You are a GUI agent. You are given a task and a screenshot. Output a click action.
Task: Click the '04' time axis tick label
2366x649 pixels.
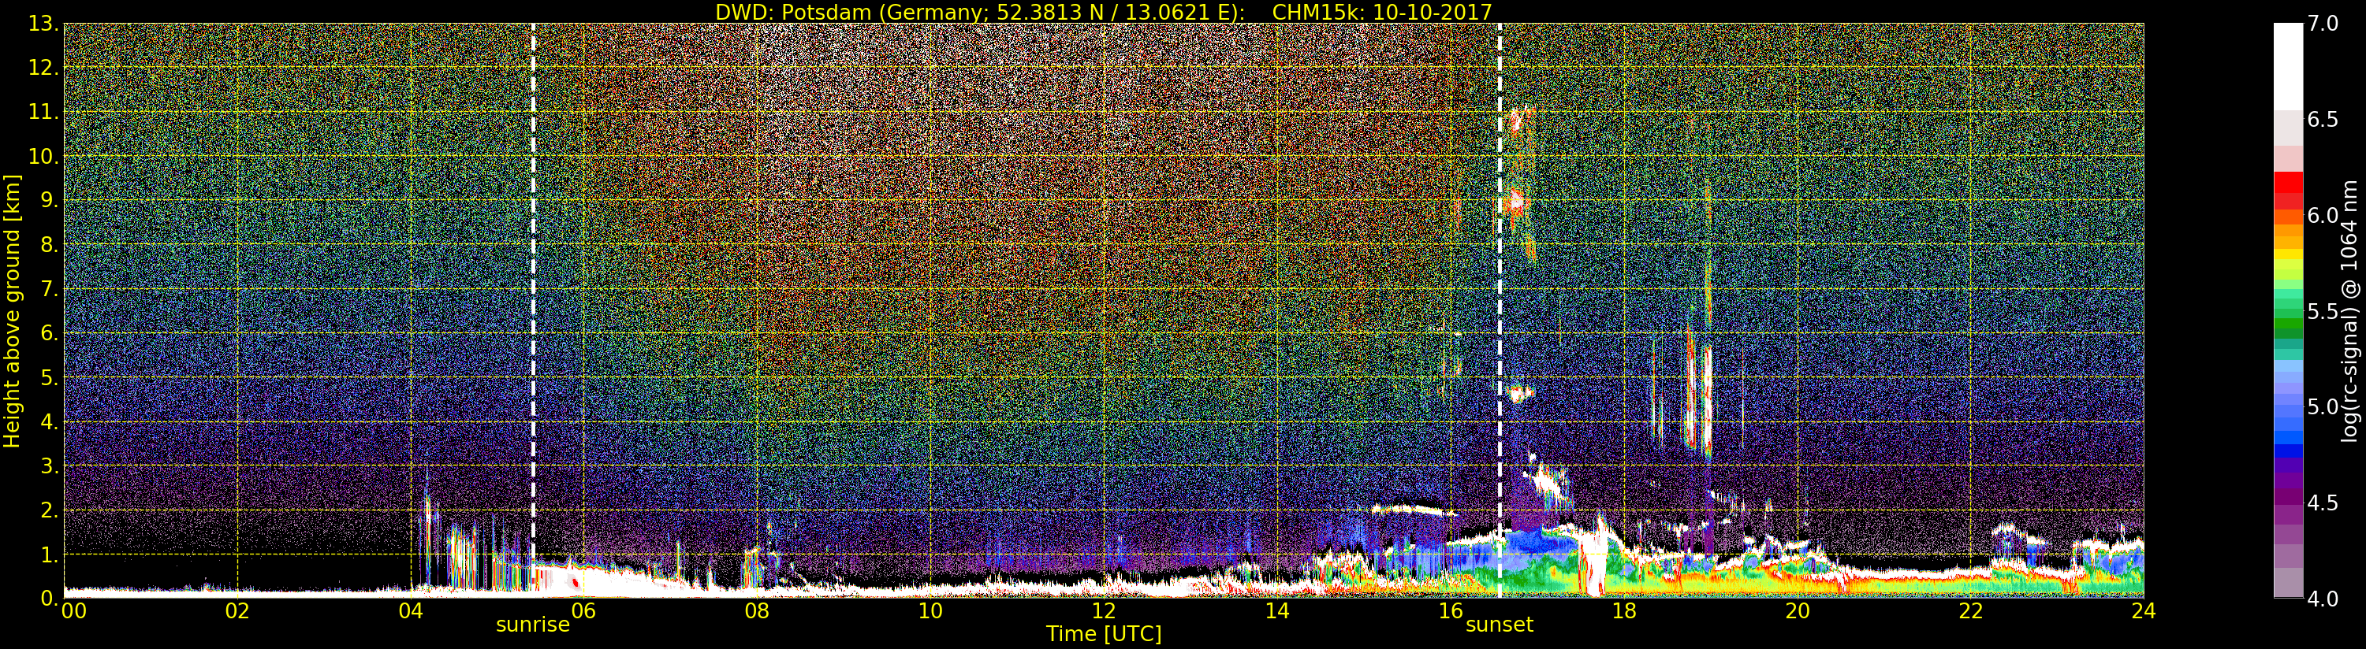tap(411, 611)
